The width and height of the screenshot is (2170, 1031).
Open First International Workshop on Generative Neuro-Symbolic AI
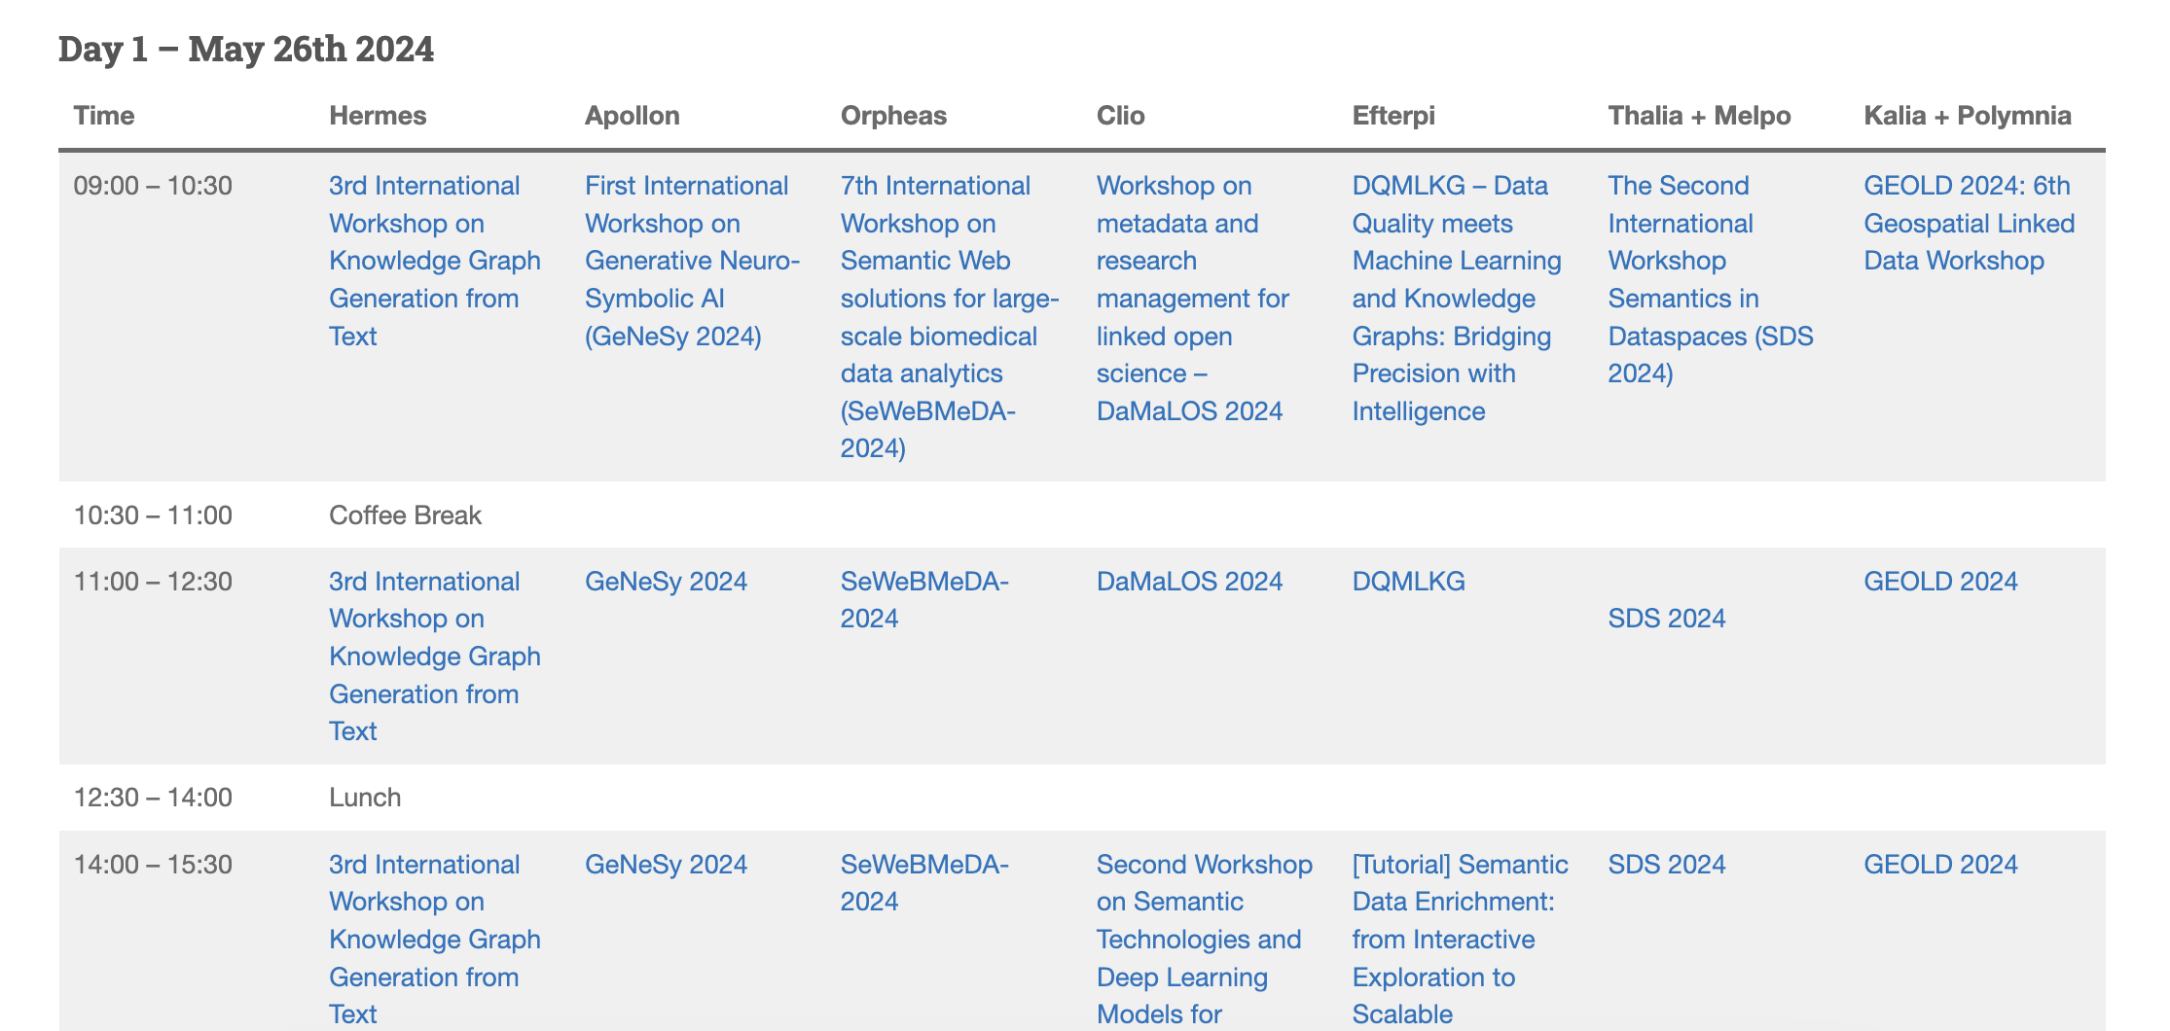click(x=692, y=261)
